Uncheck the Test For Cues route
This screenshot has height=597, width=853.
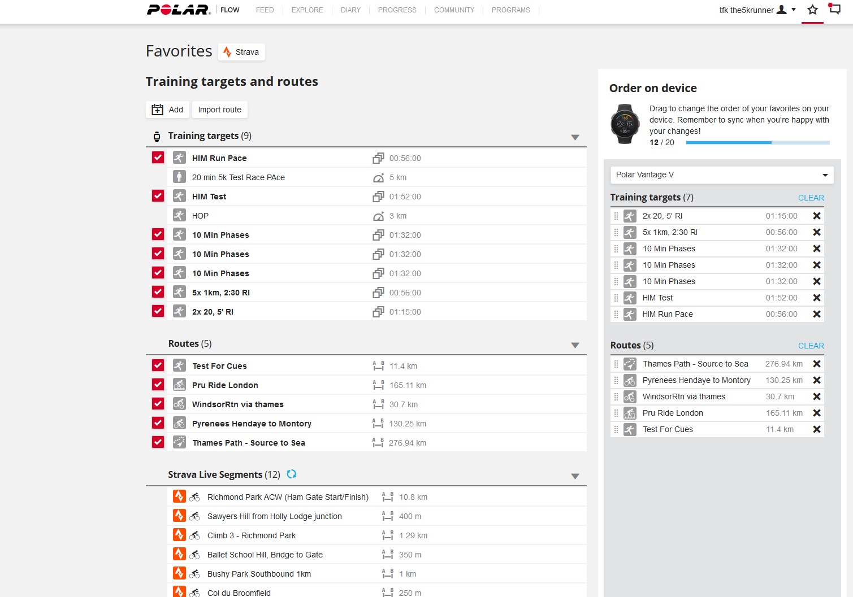tap(158, 365)
